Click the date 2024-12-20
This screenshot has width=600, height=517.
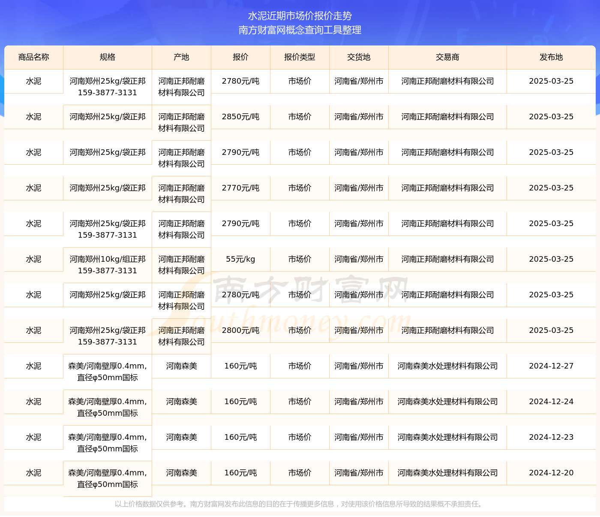coord(551,473)
